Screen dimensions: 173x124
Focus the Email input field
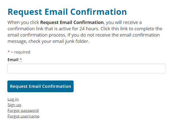click(x=86, y=68)
